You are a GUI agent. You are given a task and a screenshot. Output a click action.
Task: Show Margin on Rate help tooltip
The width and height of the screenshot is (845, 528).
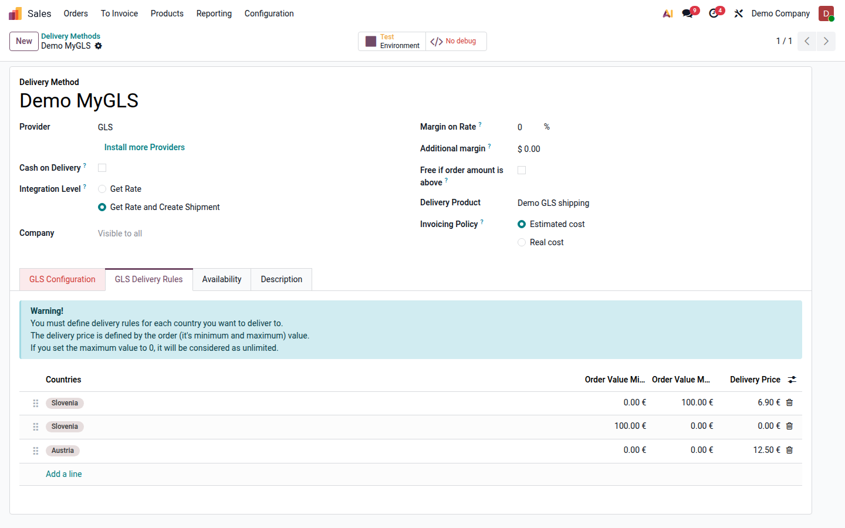coord(480,124)
